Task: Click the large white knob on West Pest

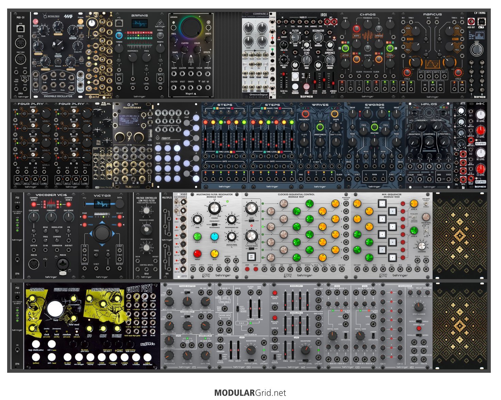Action: tap(55, 309)
